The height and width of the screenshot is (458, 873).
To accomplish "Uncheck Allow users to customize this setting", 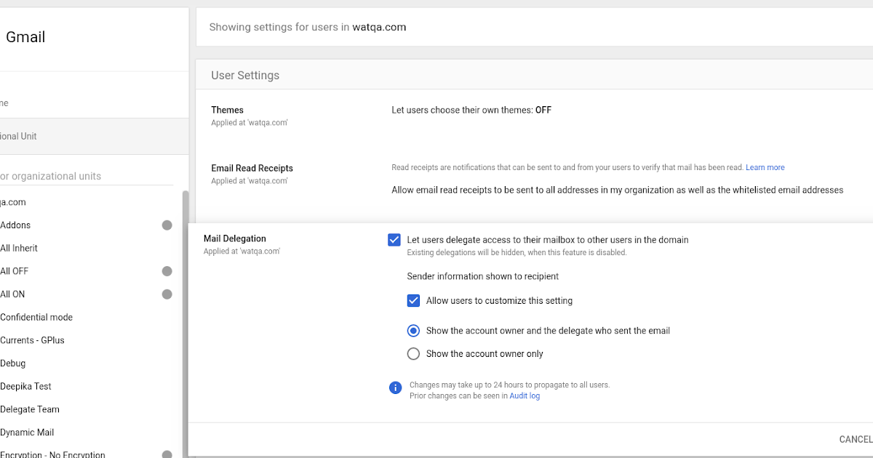I will 413,300.
